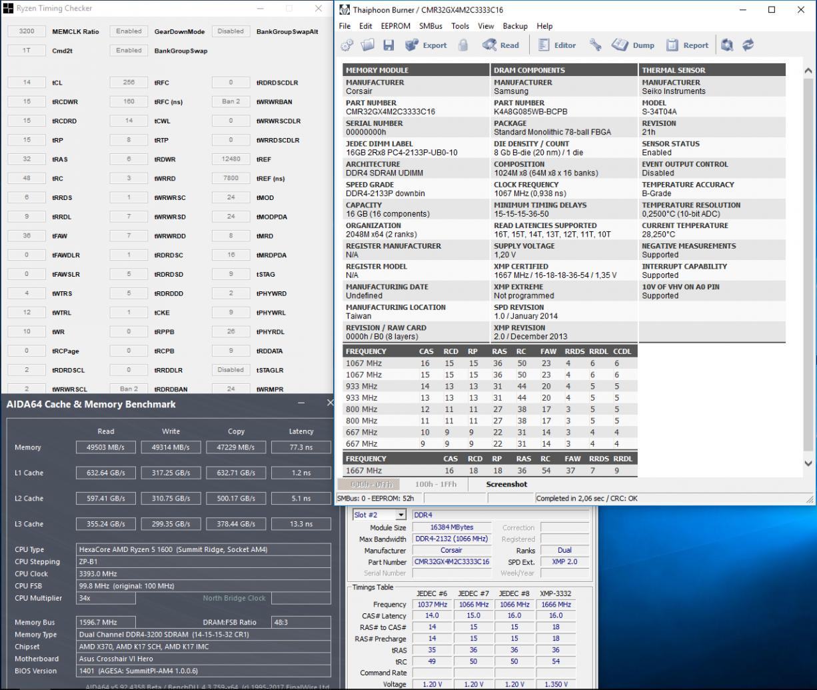Click the tRFC 256 value field

[129, 83]
